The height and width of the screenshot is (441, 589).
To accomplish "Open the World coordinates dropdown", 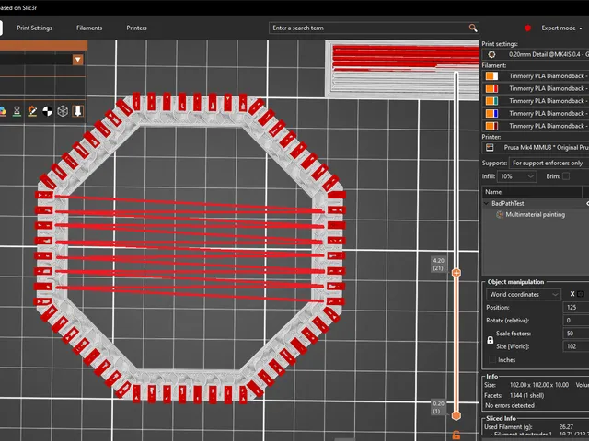I will point(524,295).
